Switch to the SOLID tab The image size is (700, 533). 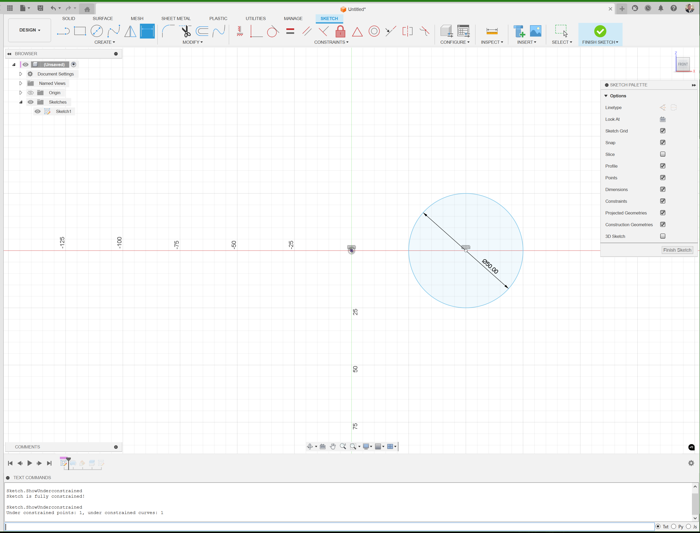68,18
